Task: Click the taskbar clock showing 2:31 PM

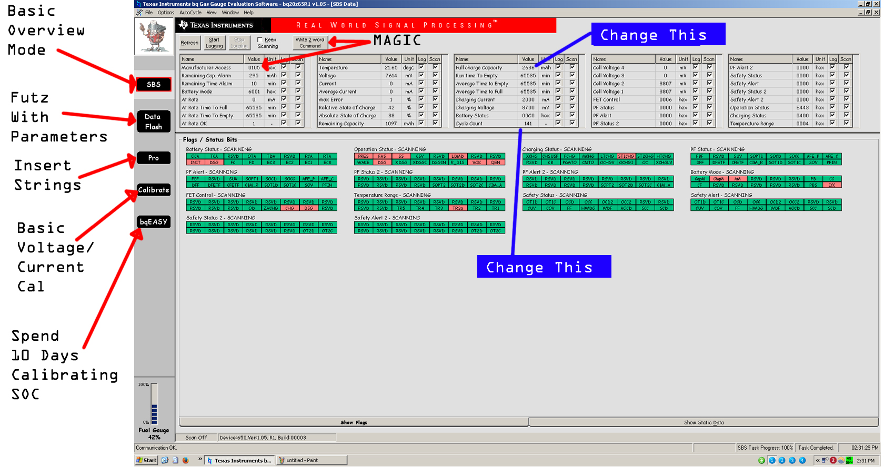Action: click(865, 460)
